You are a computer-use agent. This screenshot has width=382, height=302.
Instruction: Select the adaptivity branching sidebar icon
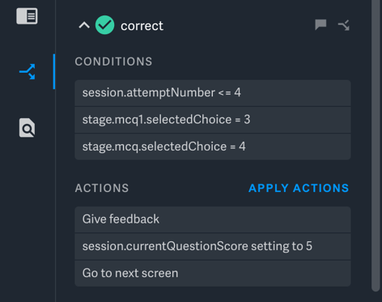point(28,71)
